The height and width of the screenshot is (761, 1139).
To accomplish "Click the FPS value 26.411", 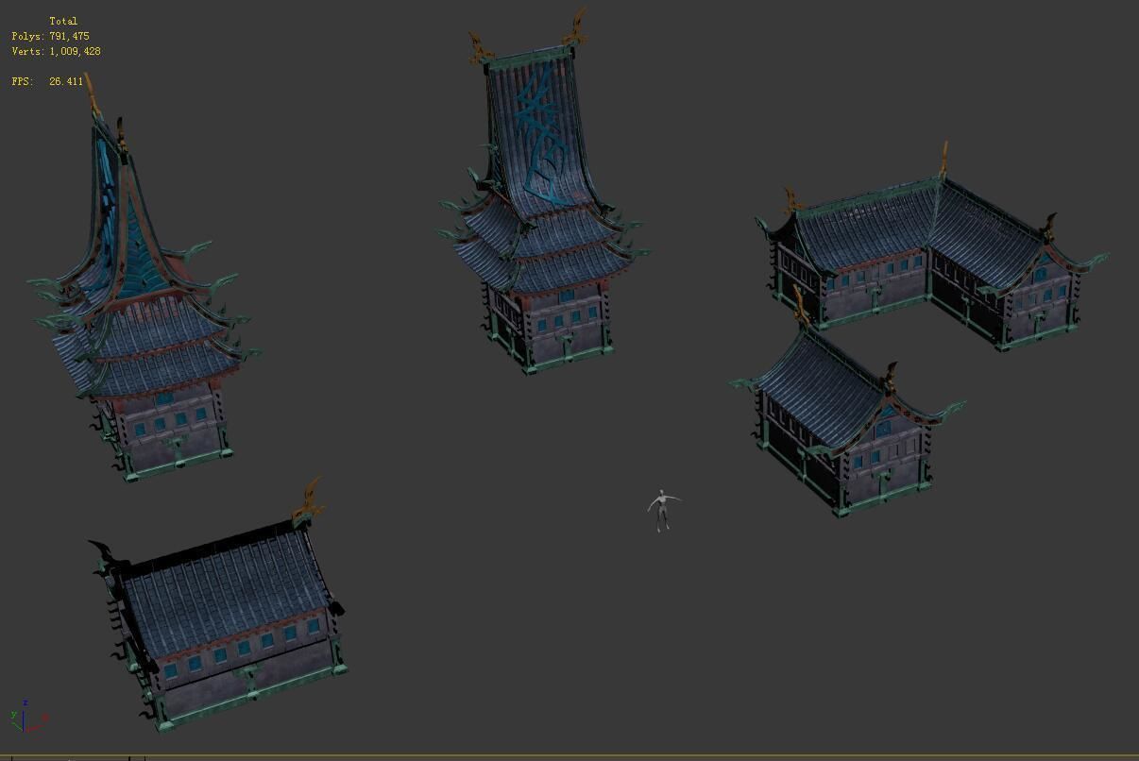I will click(x=66, y=81).
